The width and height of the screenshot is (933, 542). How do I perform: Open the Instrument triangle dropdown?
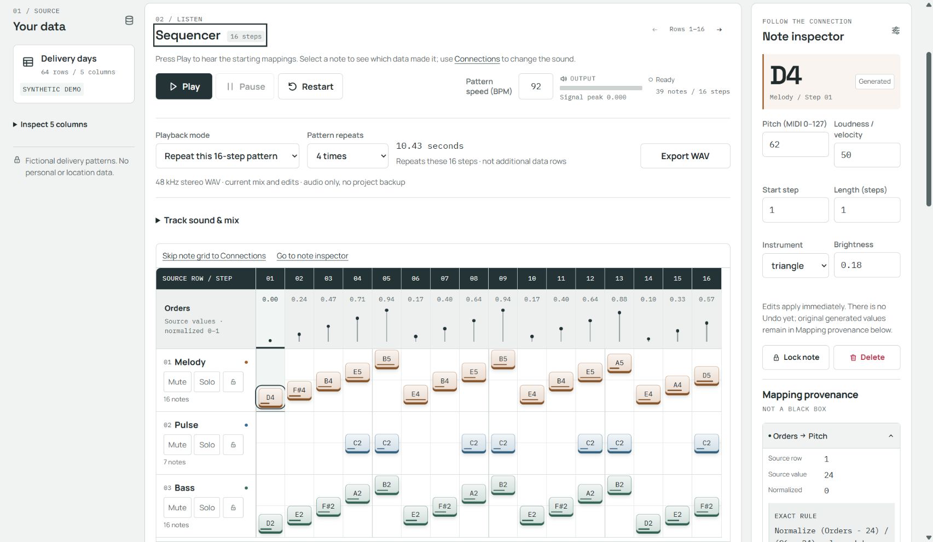pyautogui.click(x=796, y=265)
